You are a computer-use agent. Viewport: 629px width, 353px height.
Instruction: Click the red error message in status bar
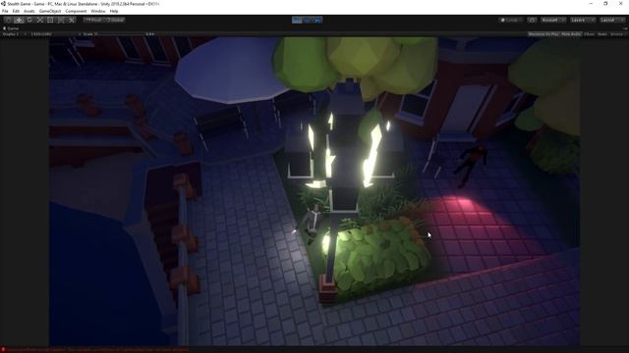coord(98,350)
